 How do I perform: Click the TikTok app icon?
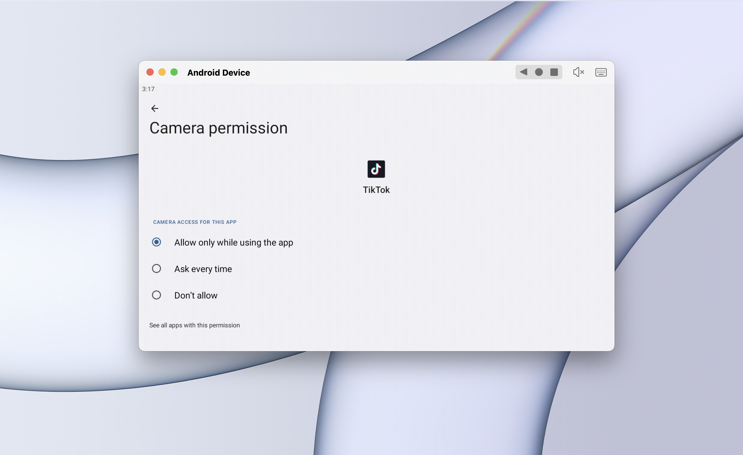point(376,169)
